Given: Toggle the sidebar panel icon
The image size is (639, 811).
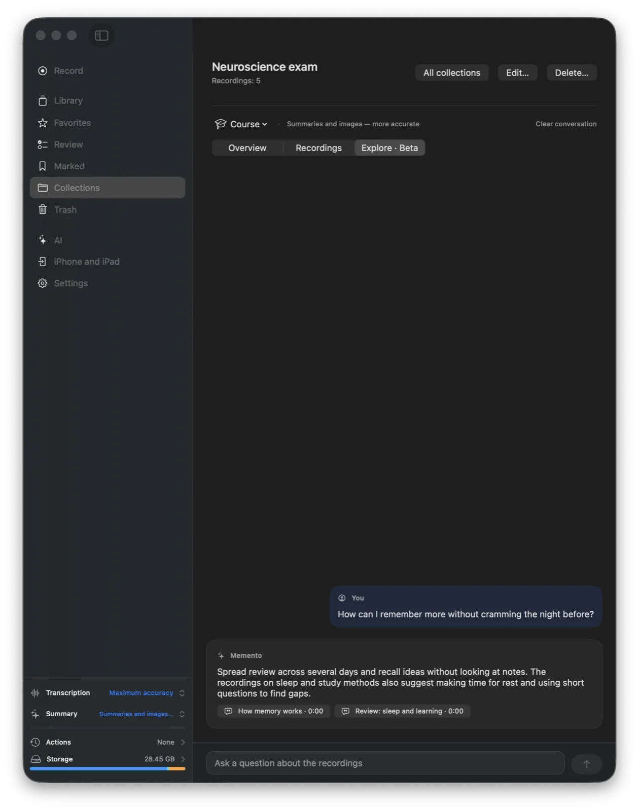Looking at the screenshot, I should click(x=101, y=35).
